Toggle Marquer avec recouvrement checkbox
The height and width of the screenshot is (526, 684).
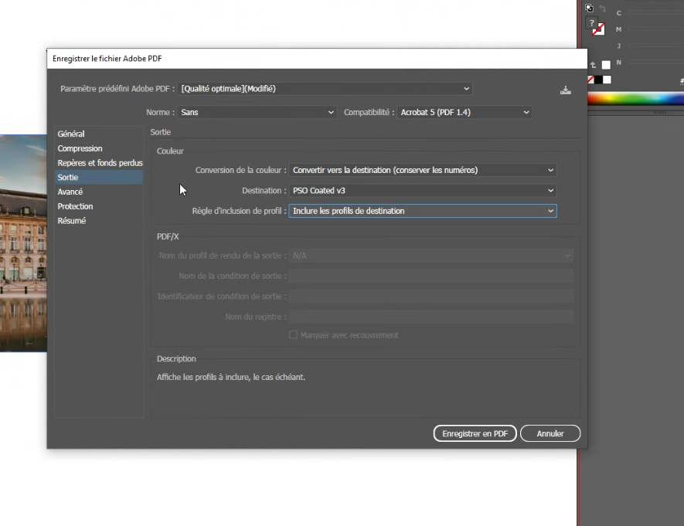pos(293,335)
